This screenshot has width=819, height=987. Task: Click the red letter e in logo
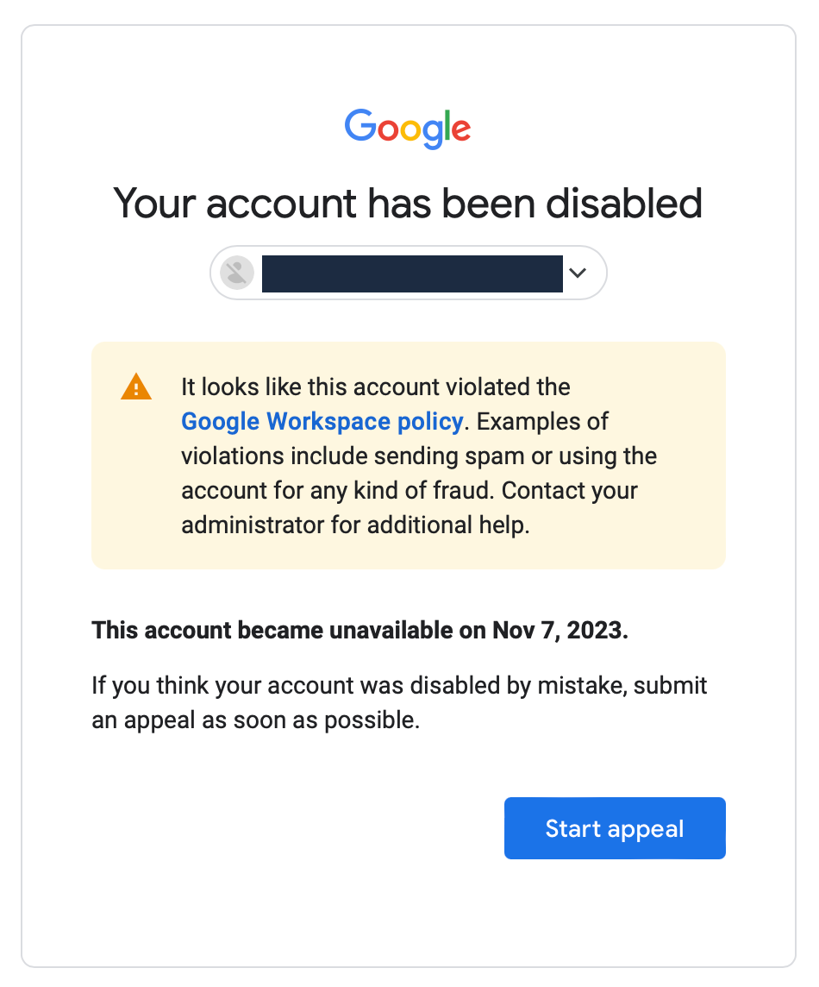(461, 130)
